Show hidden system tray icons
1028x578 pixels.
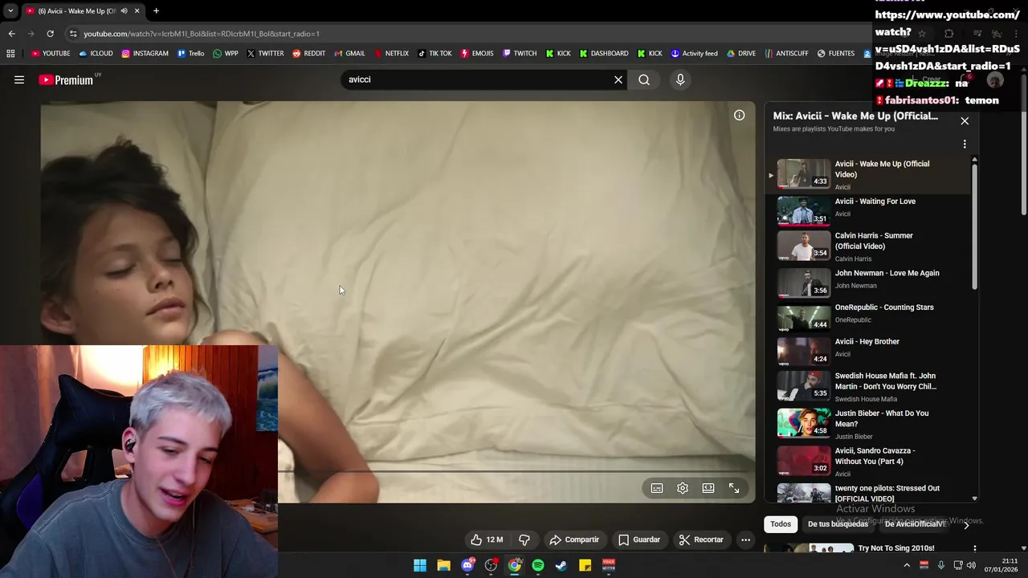click(907, 565)
